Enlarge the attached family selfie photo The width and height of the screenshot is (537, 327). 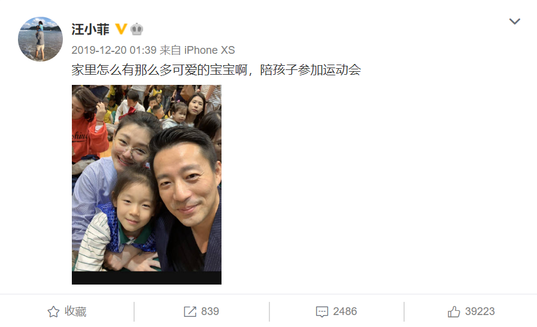tap(147, 178)
